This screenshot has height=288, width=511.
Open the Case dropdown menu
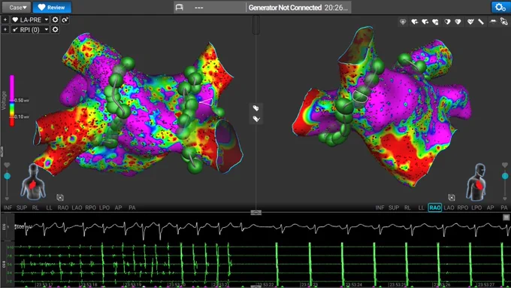coord(17,8)
